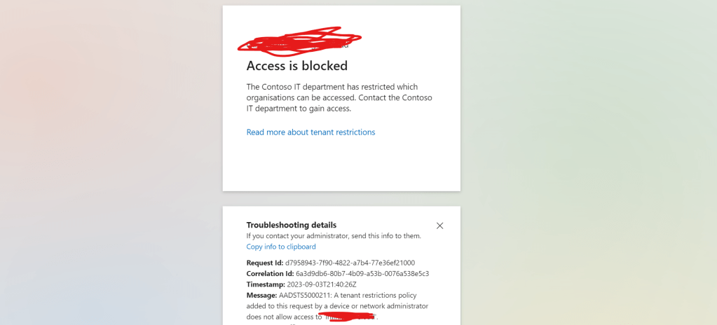717x325 pixels.
Task: Click the Contoso IT department description text
Action: tap(339, 97)
